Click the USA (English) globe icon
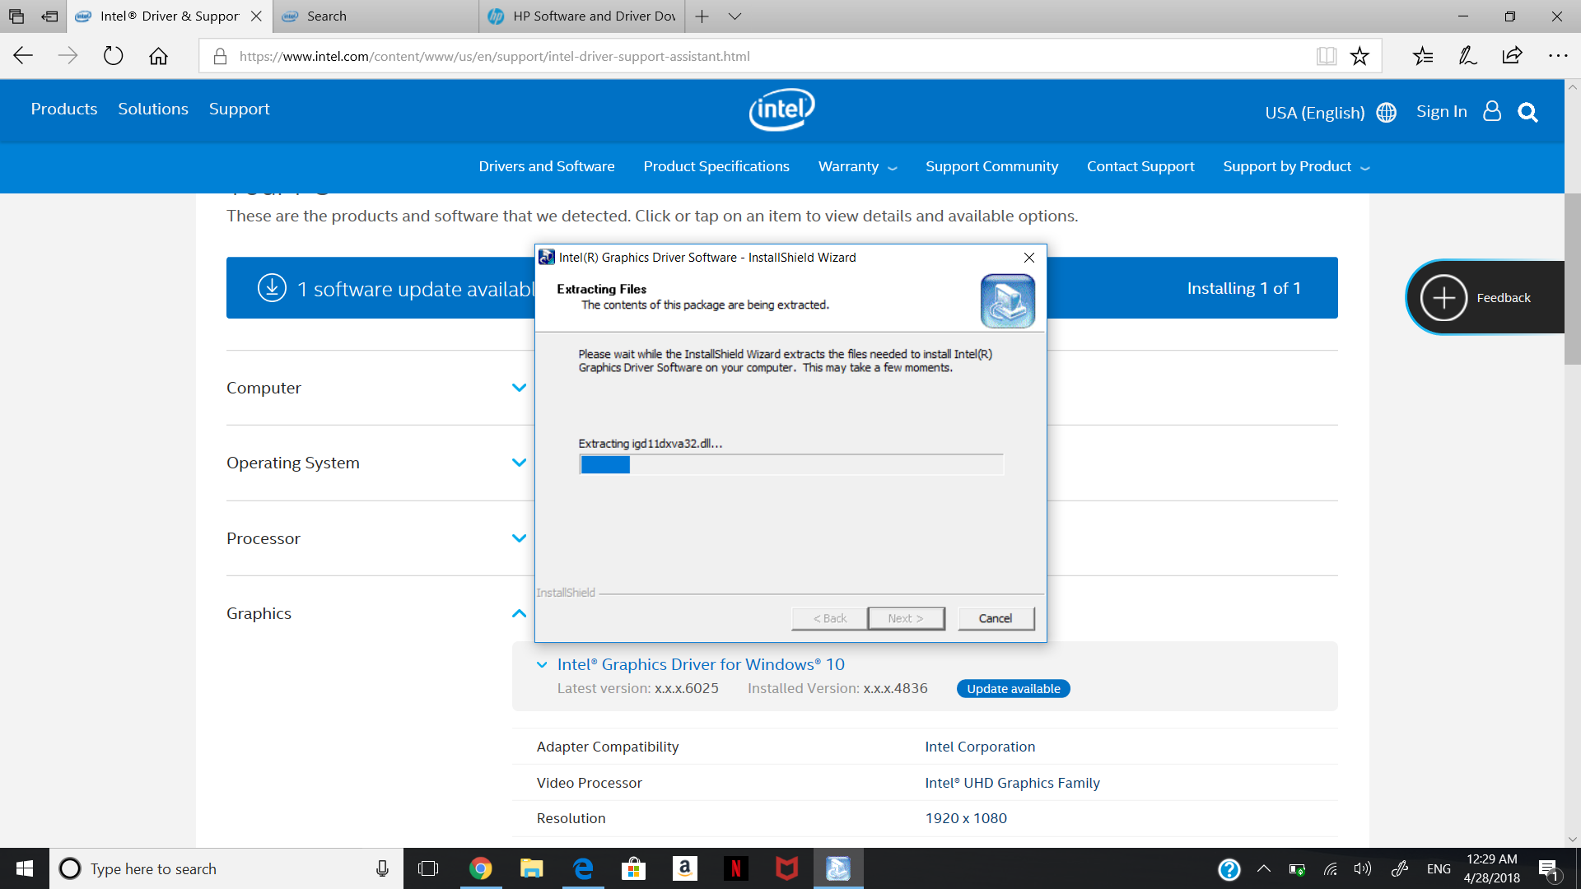This screenshot has height=889, width=1581. pos(1387,112)
